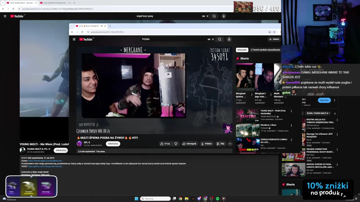Click YouTube logo in front window

coord(86,39)
